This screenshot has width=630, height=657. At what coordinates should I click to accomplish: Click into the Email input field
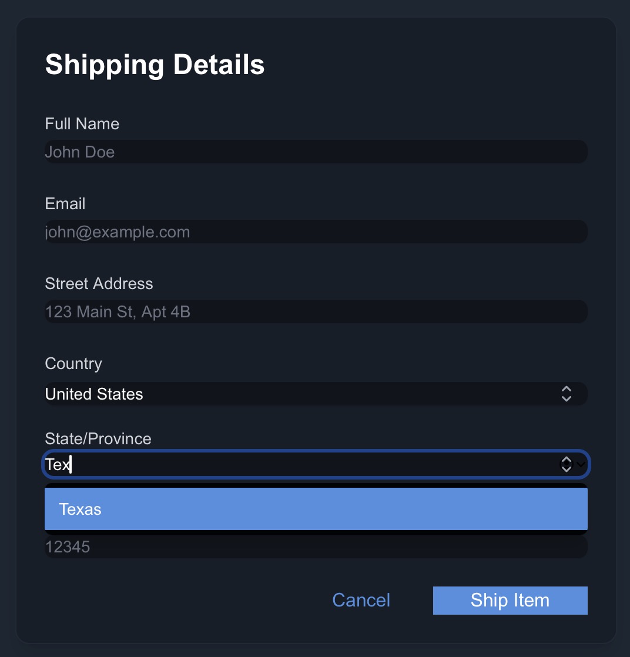pos(316,232)
